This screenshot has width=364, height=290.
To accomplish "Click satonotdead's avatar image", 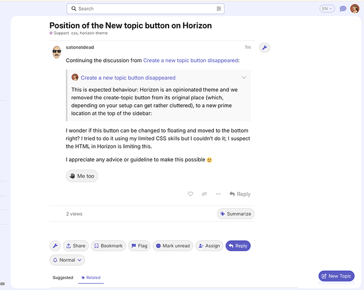I will click(x=57, y=52).
